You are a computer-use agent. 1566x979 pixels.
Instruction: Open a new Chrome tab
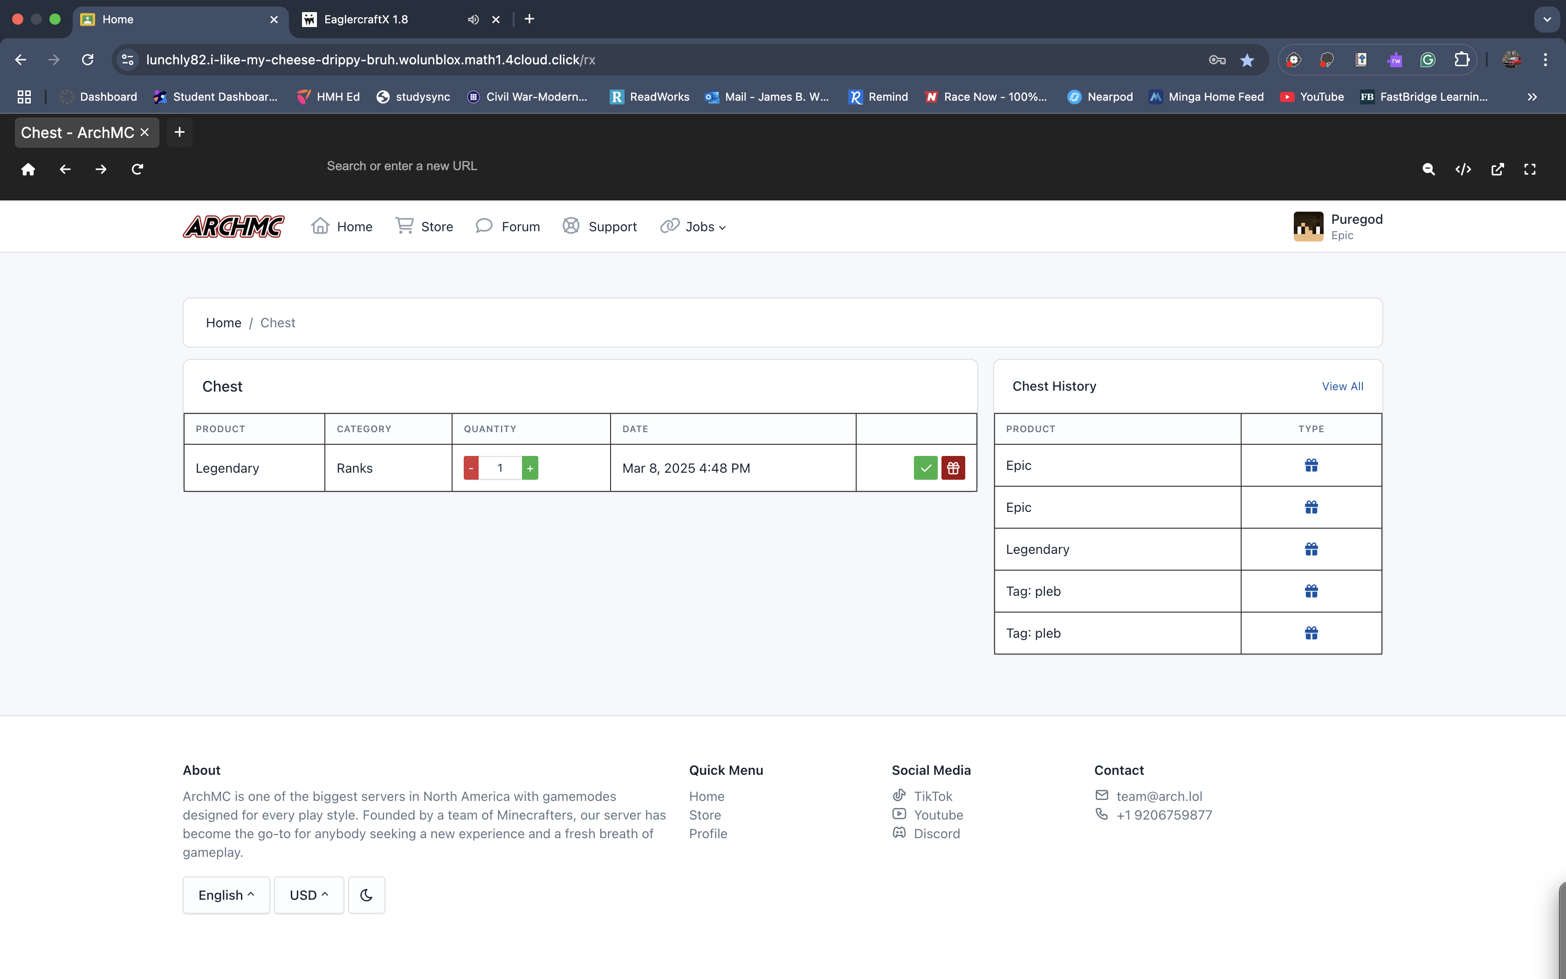click(x=529, y=20)
